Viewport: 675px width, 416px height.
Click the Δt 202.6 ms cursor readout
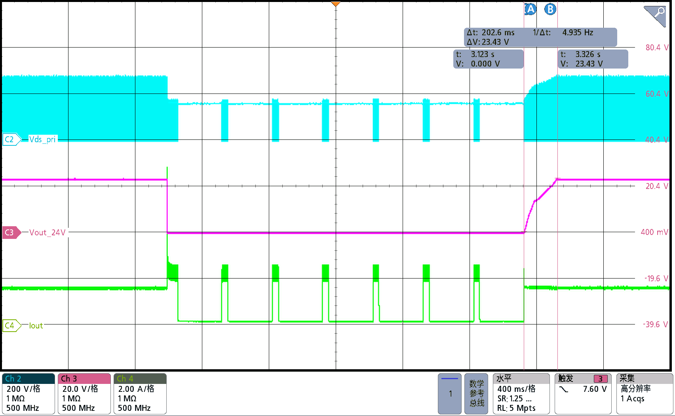491,32
